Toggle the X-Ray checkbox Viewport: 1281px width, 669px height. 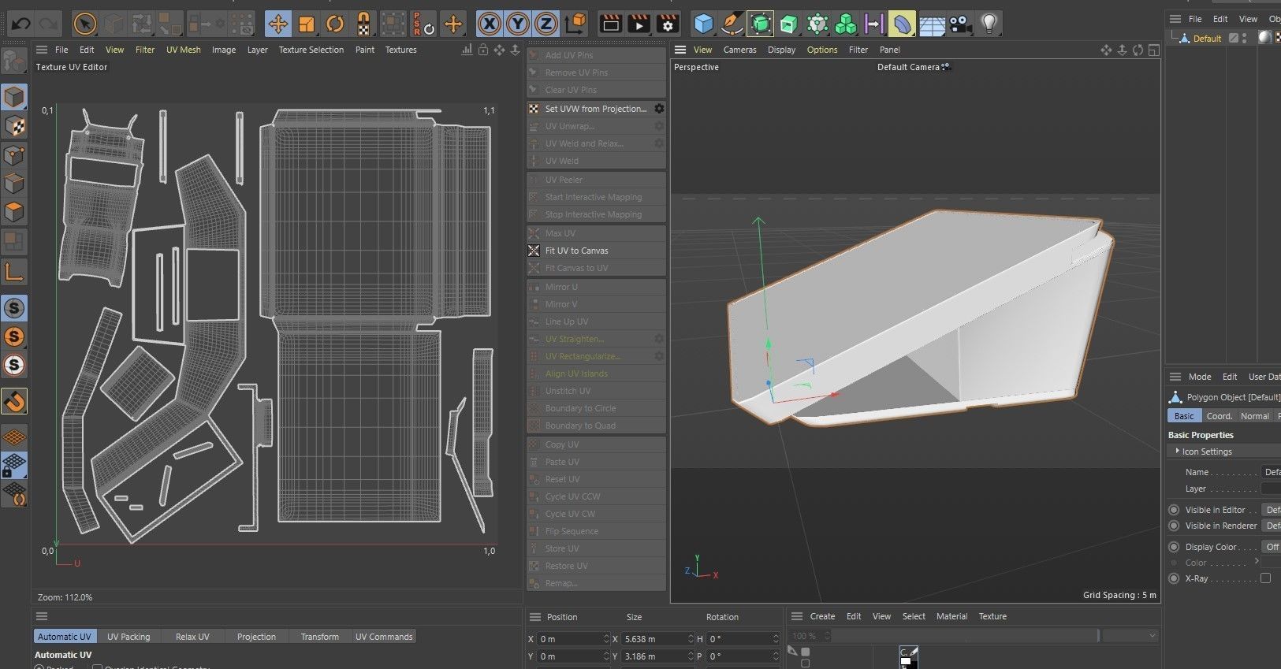[1265, 578]
